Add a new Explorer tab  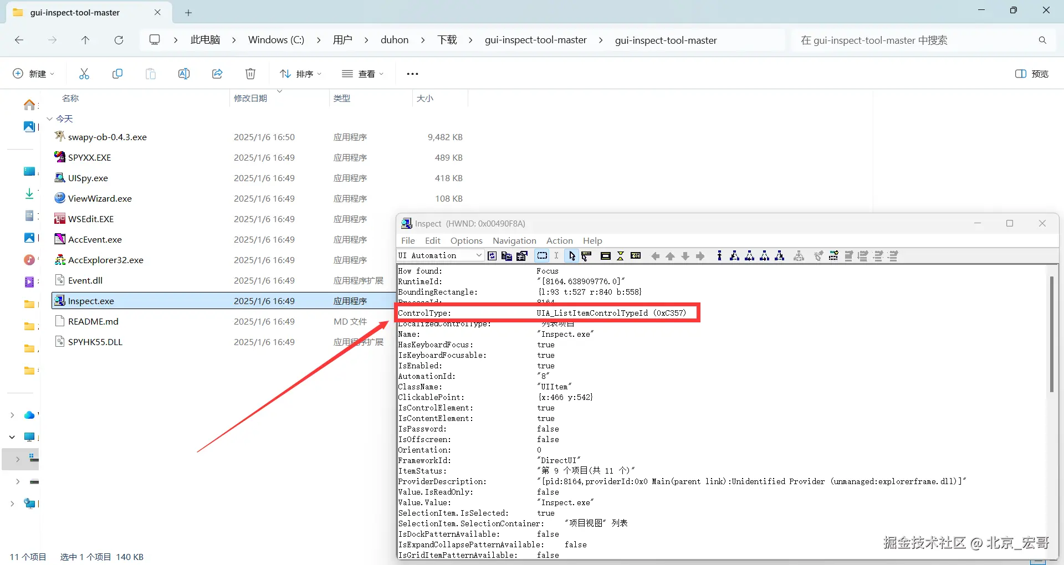coord(188,12)
